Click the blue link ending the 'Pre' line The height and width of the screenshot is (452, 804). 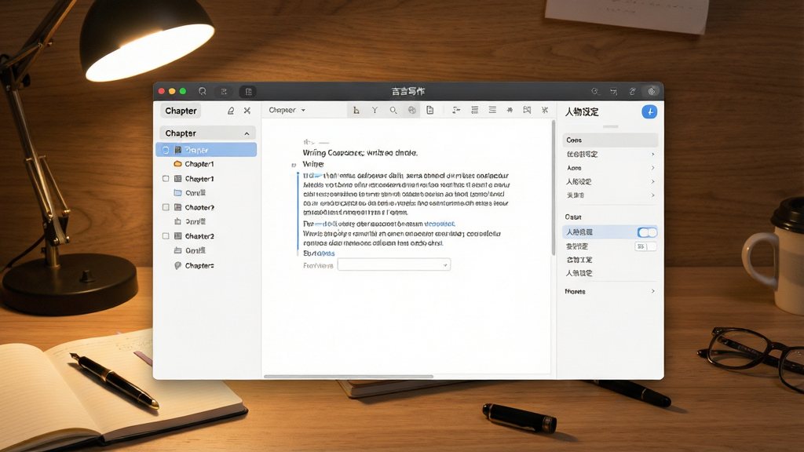(440, 224)
